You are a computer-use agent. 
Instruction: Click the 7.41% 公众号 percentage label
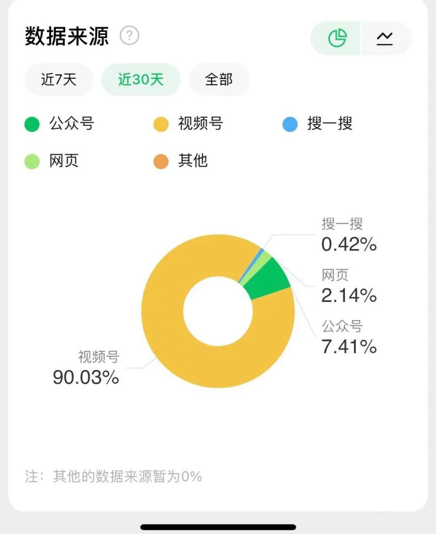(x=349, y=346)
